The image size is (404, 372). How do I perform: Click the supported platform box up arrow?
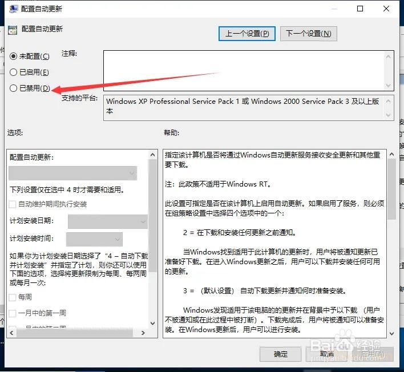tap(388, 101)
